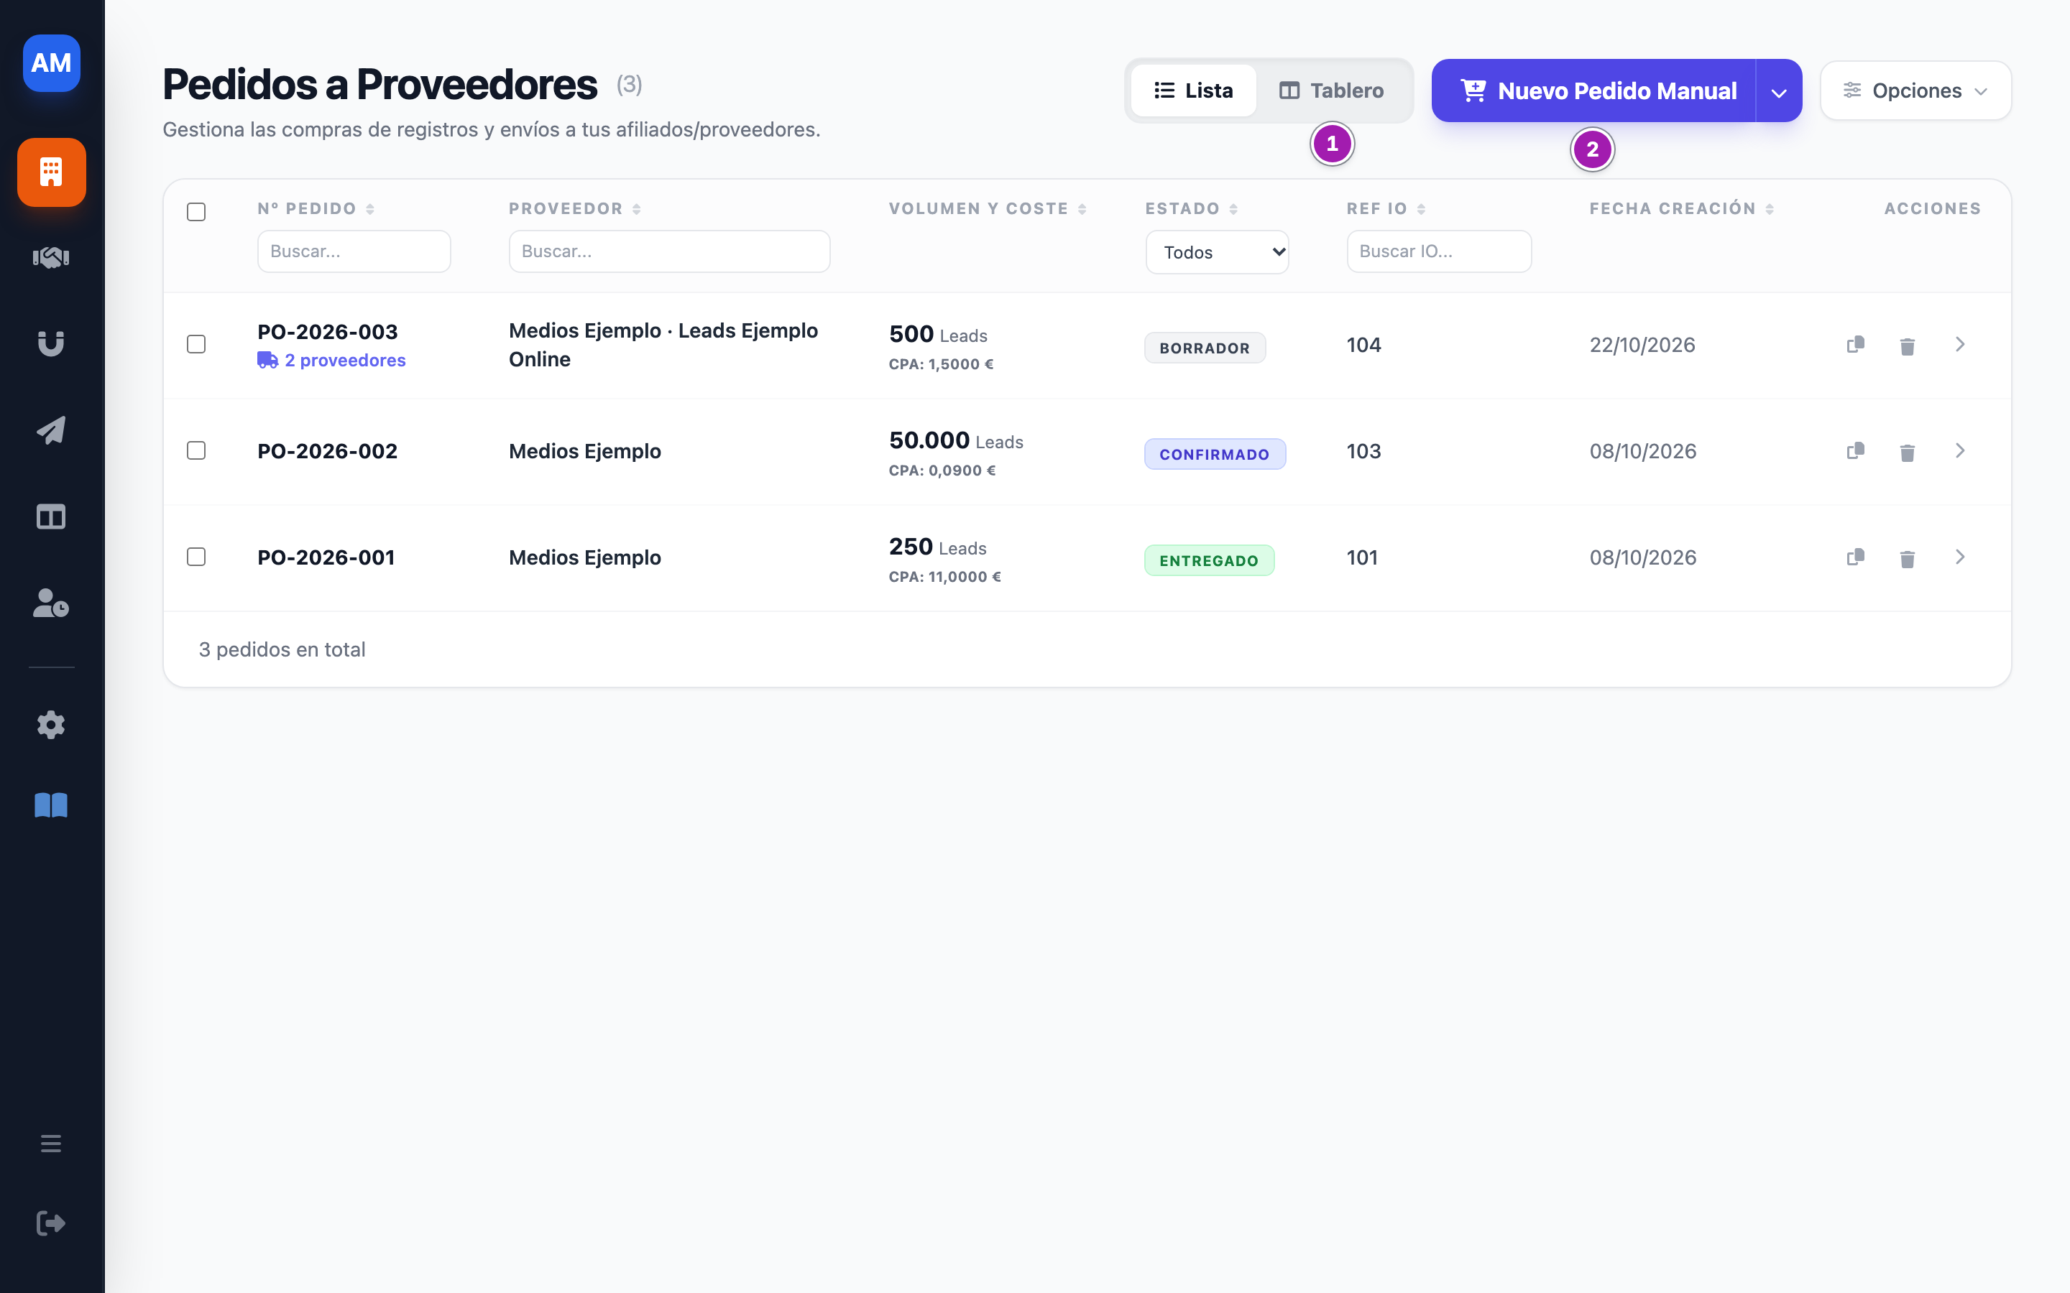Focus the Buscar IO search field
This screenshot has height=1293, width=2070.
[x=1439, y=251]
